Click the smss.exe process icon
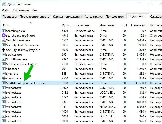The image size is (162, 124). (x=4, y=74)
